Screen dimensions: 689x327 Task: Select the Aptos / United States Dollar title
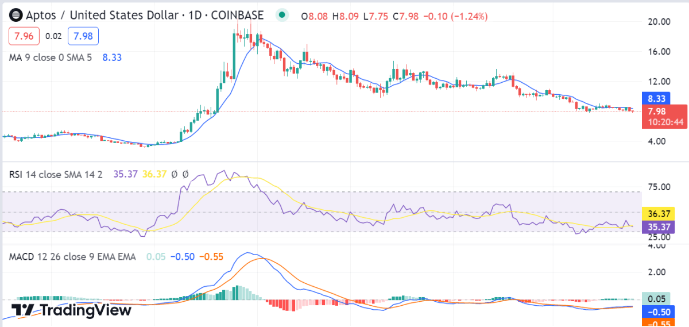[x=137, y=16]
